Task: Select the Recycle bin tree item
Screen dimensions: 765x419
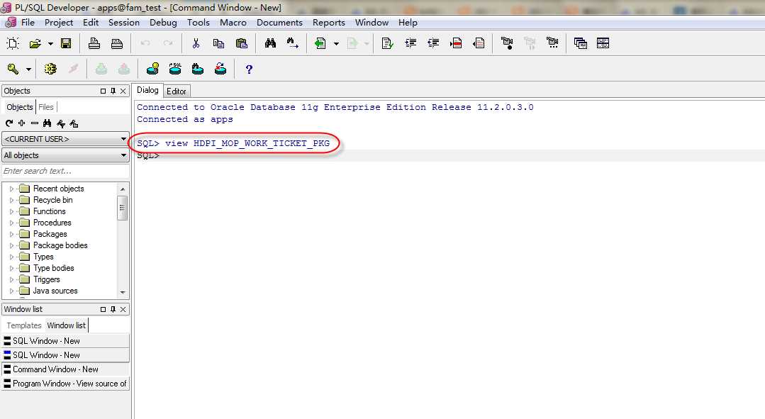Action: click(x=52, y=200)
